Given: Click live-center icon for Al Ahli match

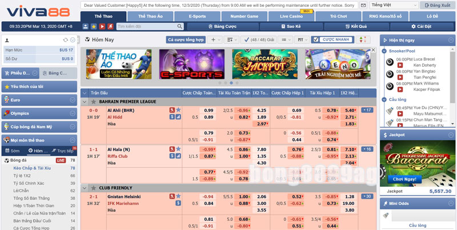Looking at the screenshot, I should (x=172, y=110).
